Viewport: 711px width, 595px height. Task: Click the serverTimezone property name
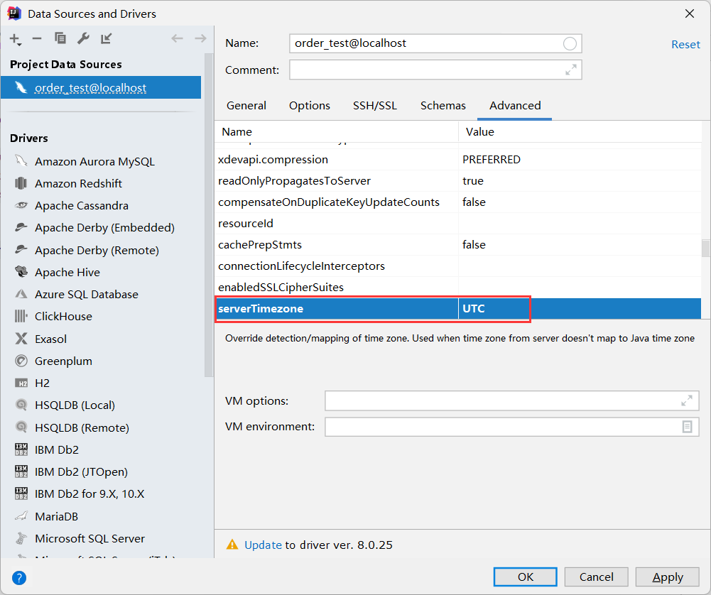click(261, 309)
